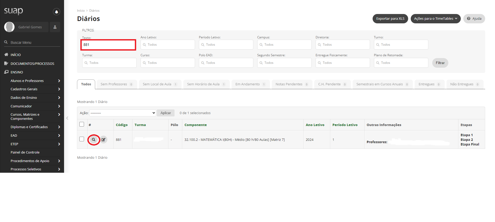Sort table by Ano Letivo column
Screen dimensions: 495x222
[315, 125]
